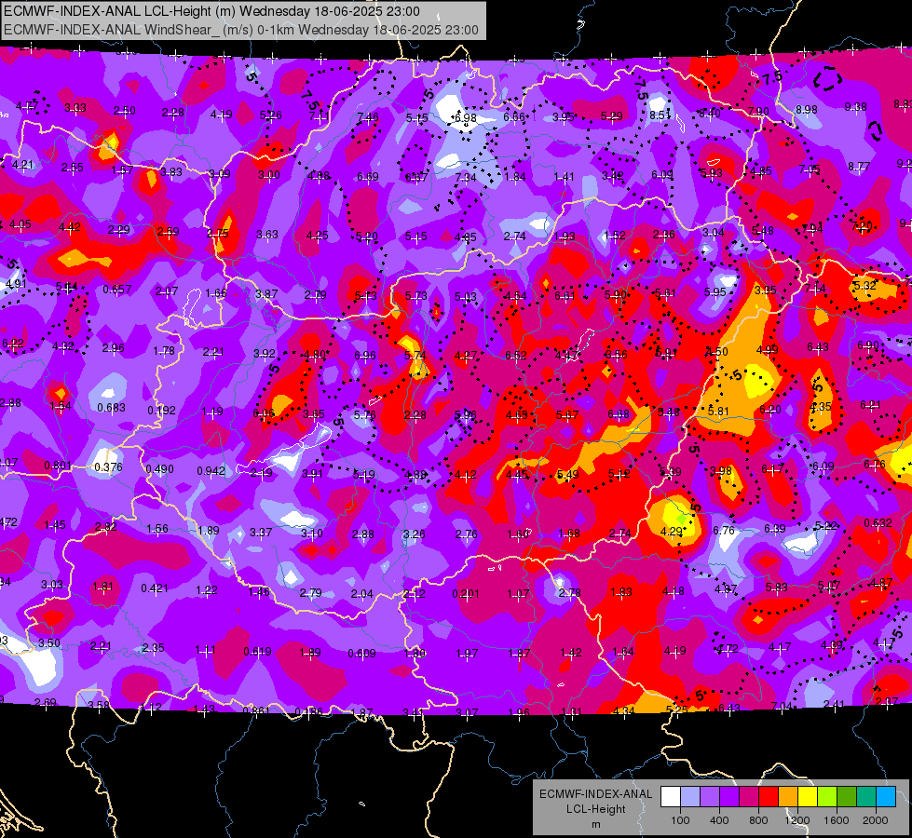Click the wind shear value 8.98
912x838 pixels.
pyautogui.click(x=806, y=109)
